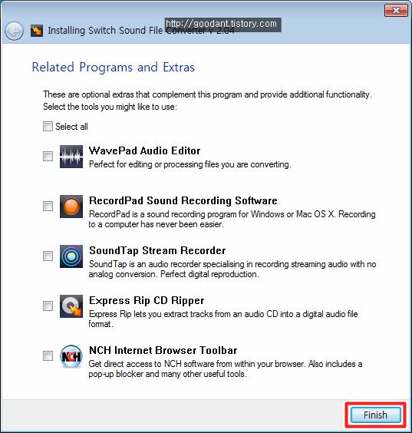Screen dimensions: 412x433
Task: Click the 'RecordPad Sound Recording Software' title
Action: click(x=183, y=200)
